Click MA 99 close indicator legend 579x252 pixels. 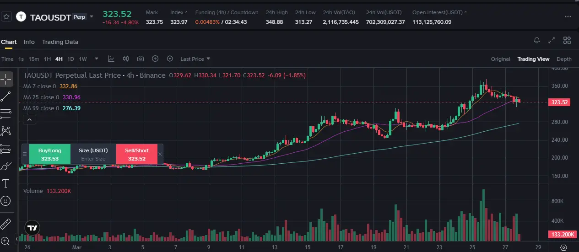pos(52,108)
